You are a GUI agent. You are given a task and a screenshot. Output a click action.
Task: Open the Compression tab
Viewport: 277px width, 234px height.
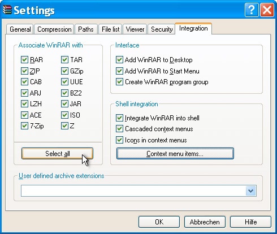54,29
